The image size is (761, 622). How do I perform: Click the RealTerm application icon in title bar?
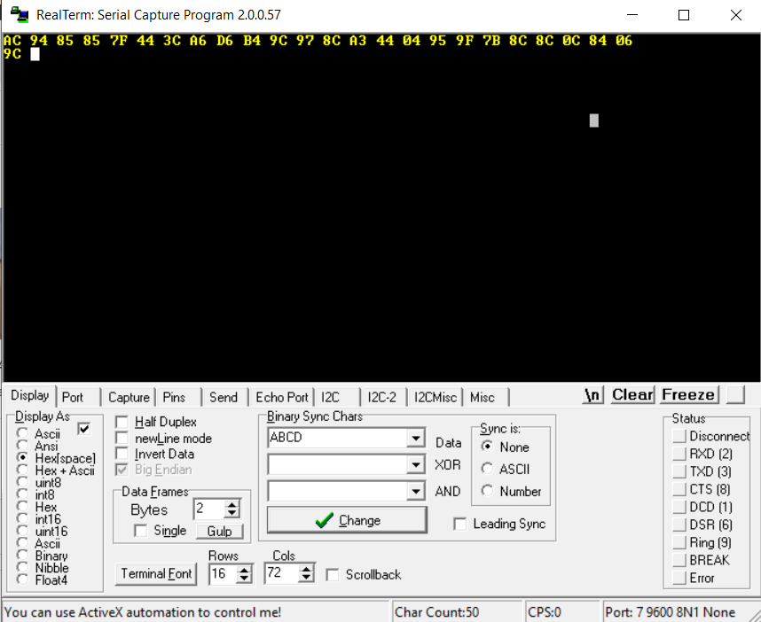pos(19,14)
